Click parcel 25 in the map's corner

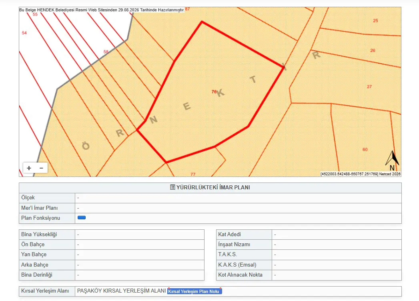point(375,20)
